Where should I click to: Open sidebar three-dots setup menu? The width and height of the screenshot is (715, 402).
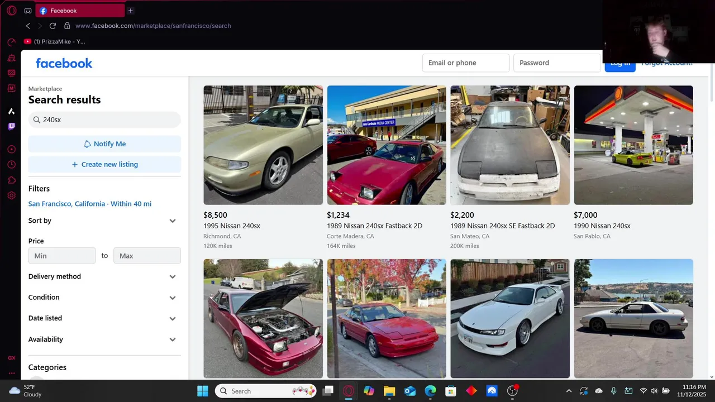point(11,373)
